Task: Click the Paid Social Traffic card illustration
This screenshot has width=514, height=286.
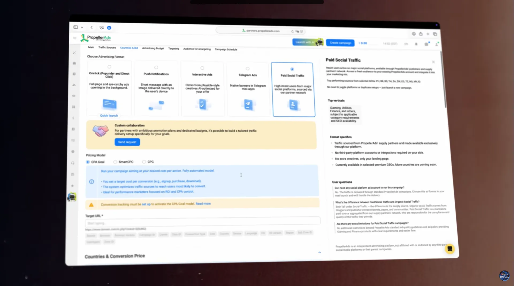Action: click(293, 105)
